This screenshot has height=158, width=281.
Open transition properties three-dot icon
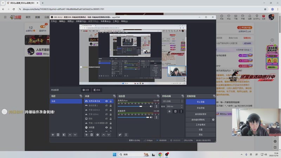[x=181, y=111]
